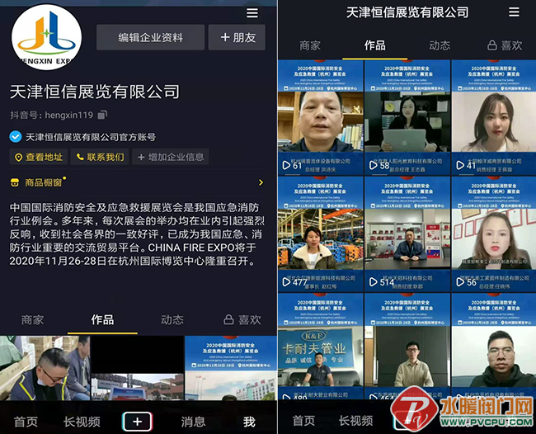
Task: Tap the Hengxin Expo profile avatar
Action: (x=46, y=37)
